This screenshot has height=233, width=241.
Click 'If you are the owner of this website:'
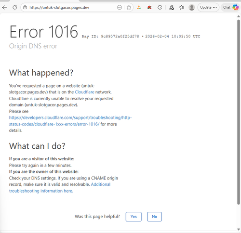(44, 172)
